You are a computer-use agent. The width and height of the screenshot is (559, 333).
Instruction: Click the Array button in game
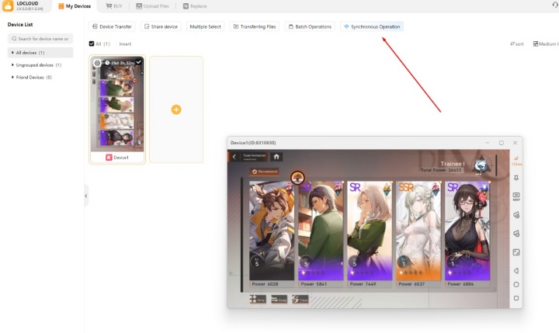click(x=258, y=299)
